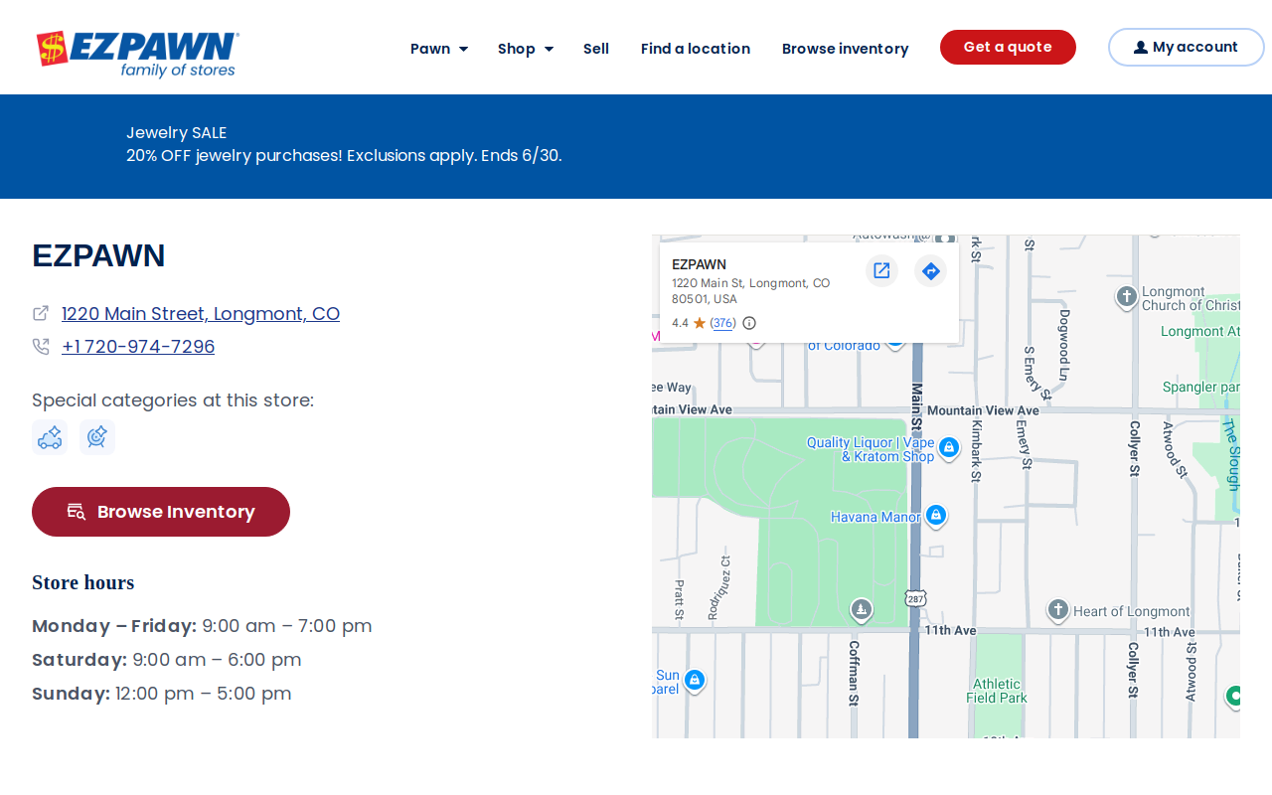
Task: Click the automotive special category icon
Action: pos(50,437)
